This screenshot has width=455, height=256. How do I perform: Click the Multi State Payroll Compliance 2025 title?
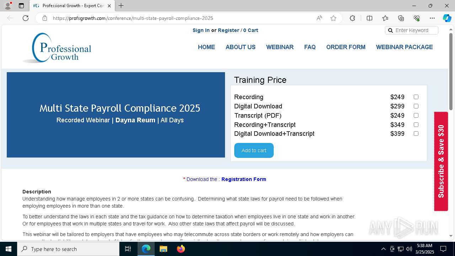pyautogui.click(x=120, y=108)
